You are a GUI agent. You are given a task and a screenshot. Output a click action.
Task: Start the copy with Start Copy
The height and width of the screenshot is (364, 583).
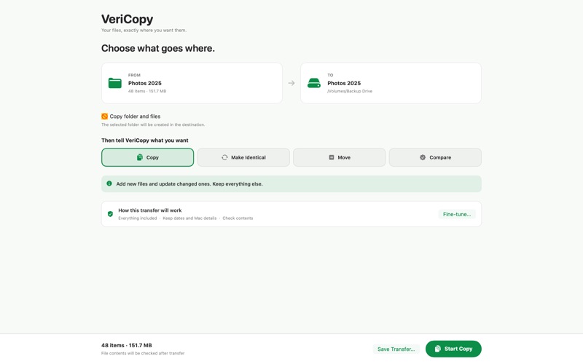tap(453, 349)
